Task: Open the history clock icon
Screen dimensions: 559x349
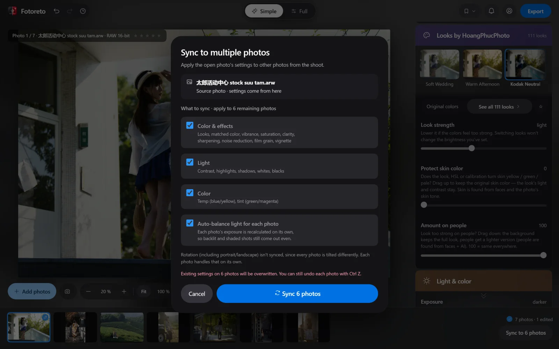Action: click(x=83, y=11)
